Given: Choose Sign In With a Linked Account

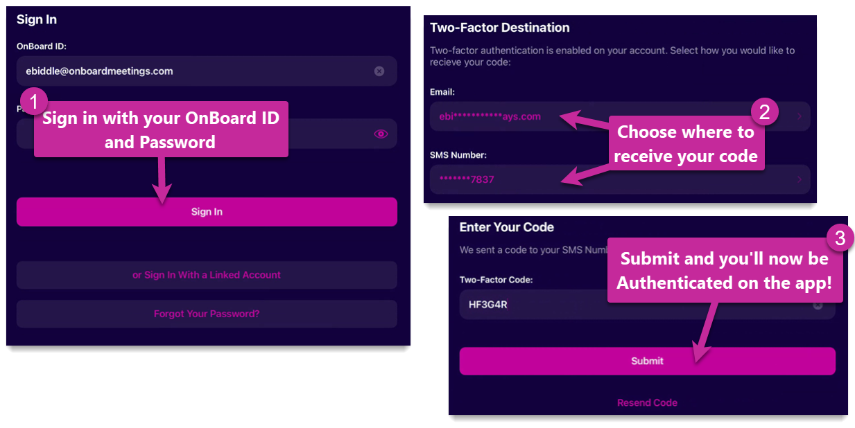Looking at the screenshot, I should (x=207, y=275).
